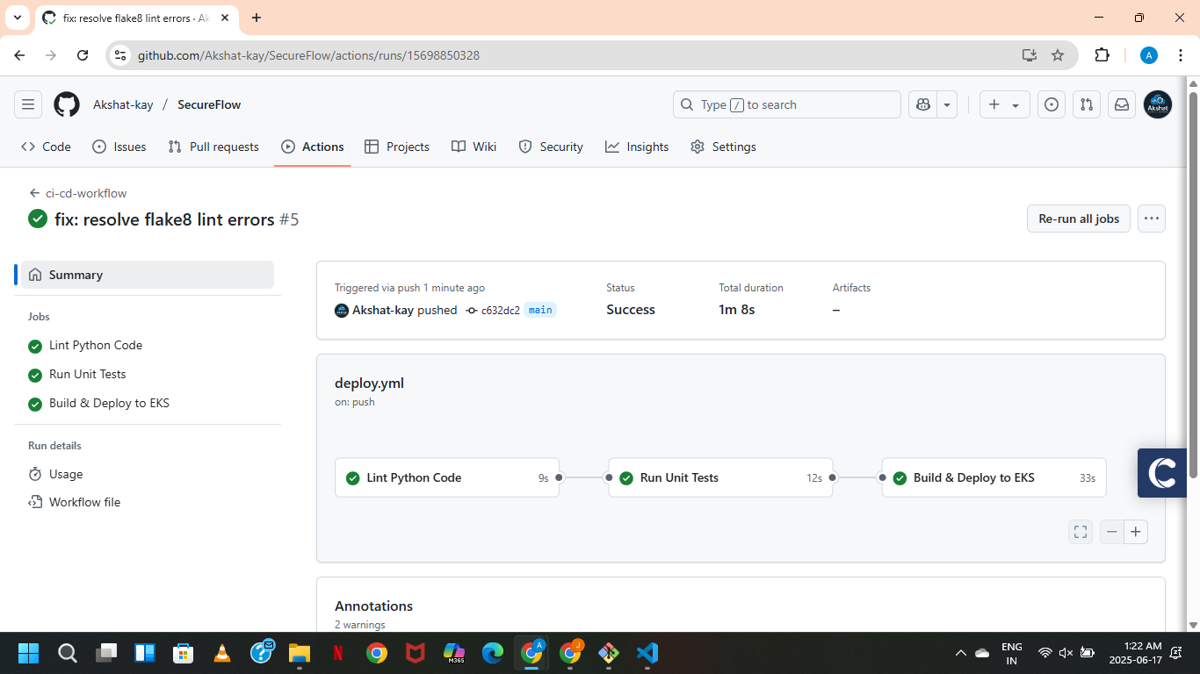Click Re-run all jobs button
The width and height of the screenshot is (1200, 674).
tap(1079, 219)
